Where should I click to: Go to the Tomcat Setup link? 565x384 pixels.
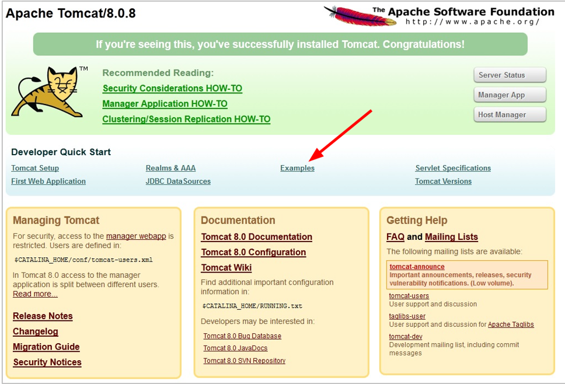point(35,168)
